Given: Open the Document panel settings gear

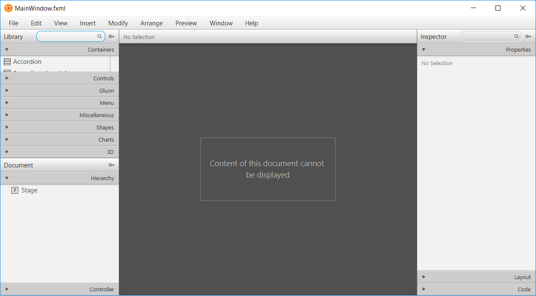Looking at the screenshot, I should (x=111, y=165).
